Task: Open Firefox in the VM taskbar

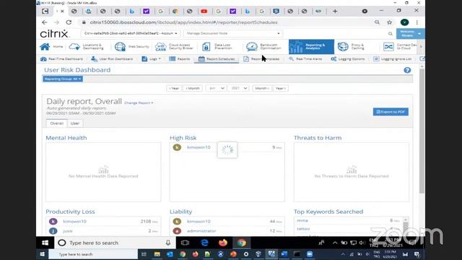Action: click(223, 243)
